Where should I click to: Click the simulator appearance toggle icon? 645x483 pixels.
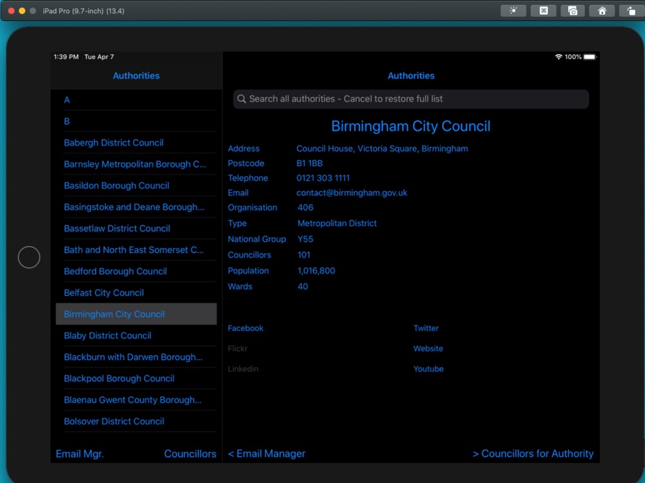click(513, 11)
